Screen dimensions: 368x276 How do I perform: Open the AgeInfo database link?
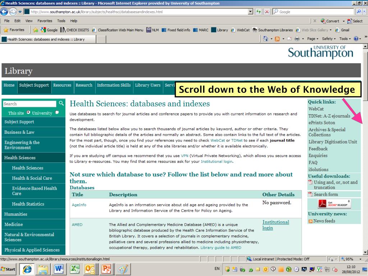click(79, 204)
